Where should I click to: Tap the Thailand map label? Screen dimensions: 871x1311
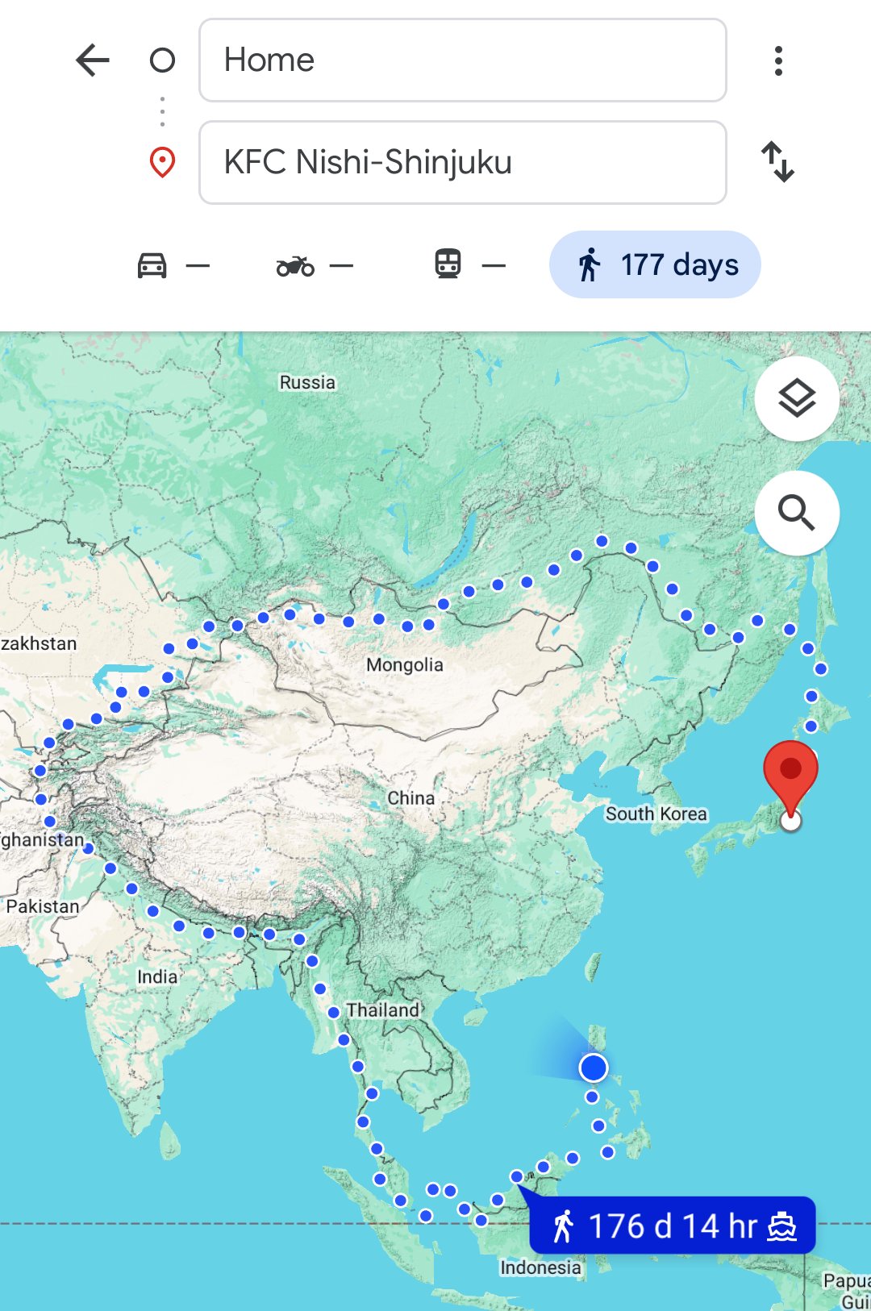[383, 1010]
